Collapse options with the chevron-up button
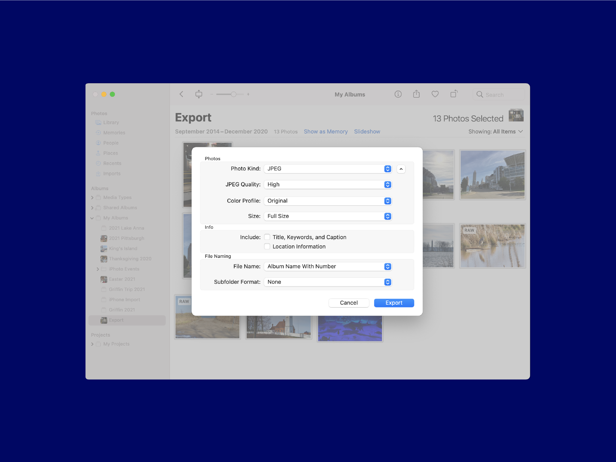 [x=401, y=169]
